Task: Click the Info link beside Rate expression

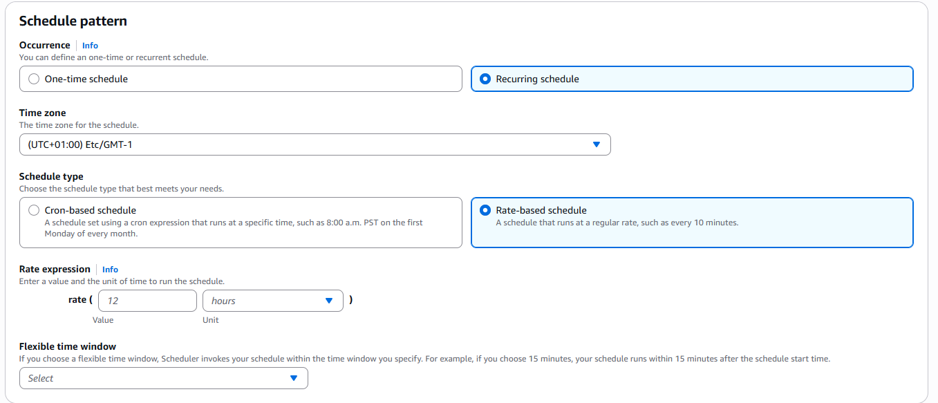Action: pos(110,270)
